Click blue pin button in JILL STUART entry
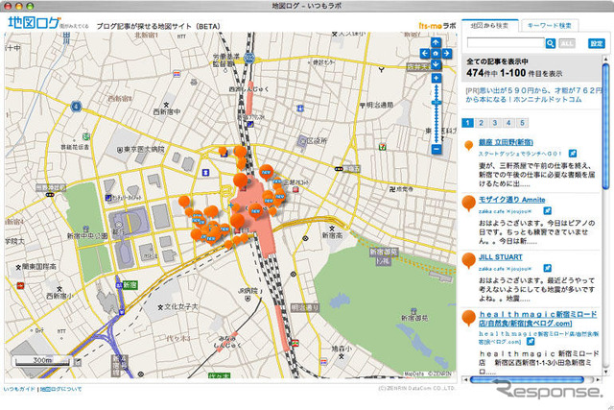This screenshot has width=614, height=410. [x=548, y=268]
